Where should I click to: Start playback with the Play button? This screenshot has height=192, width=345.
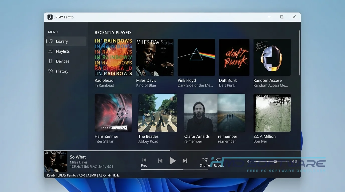pos(172,161)
